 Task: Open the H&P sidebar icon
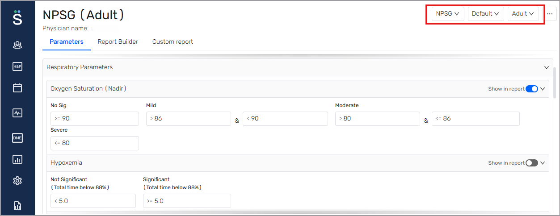(17, 66)
